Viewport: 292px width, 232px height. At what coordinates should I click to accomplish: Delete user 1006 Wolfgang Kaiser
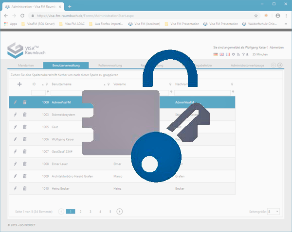coord(25,139)
